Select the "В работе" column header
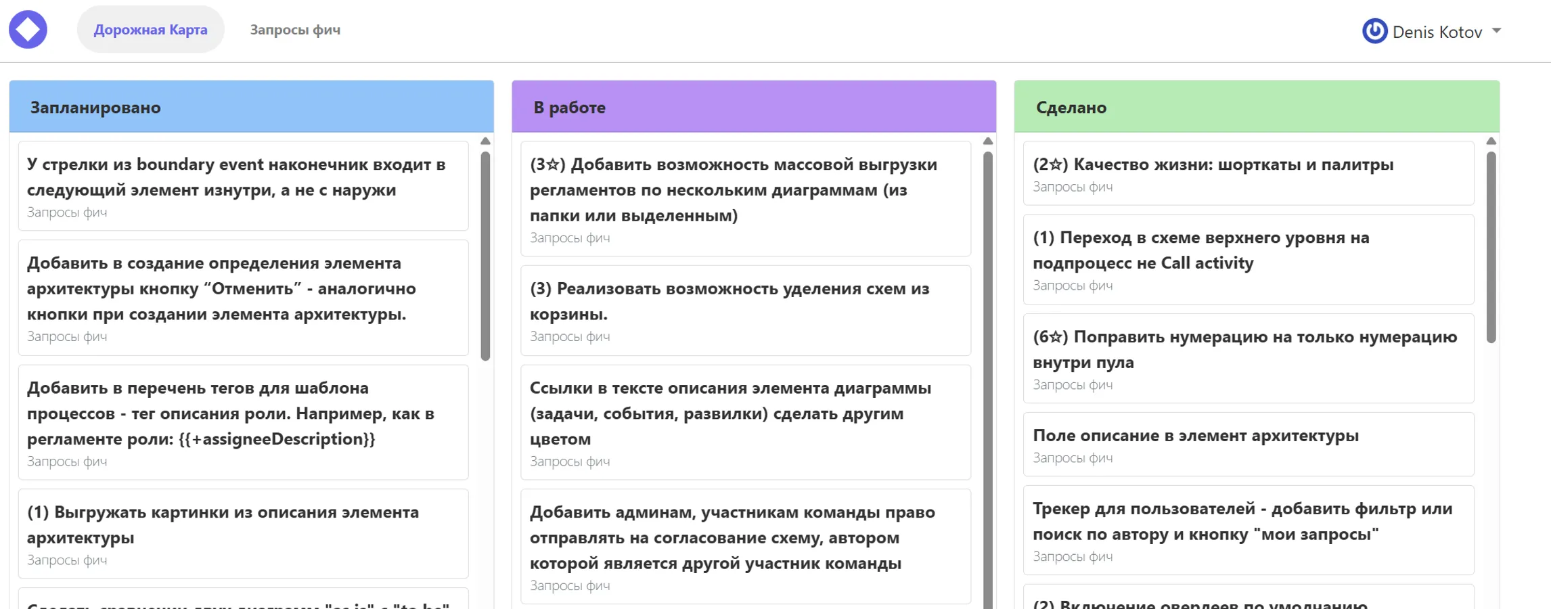The height and width of the screenshot is (609, 1551). pos(569,107)
